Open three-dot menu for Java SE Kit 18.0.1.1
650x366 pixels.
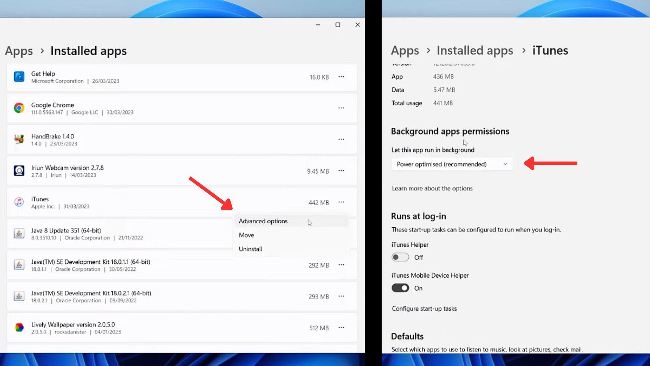[x=341, y=265]
